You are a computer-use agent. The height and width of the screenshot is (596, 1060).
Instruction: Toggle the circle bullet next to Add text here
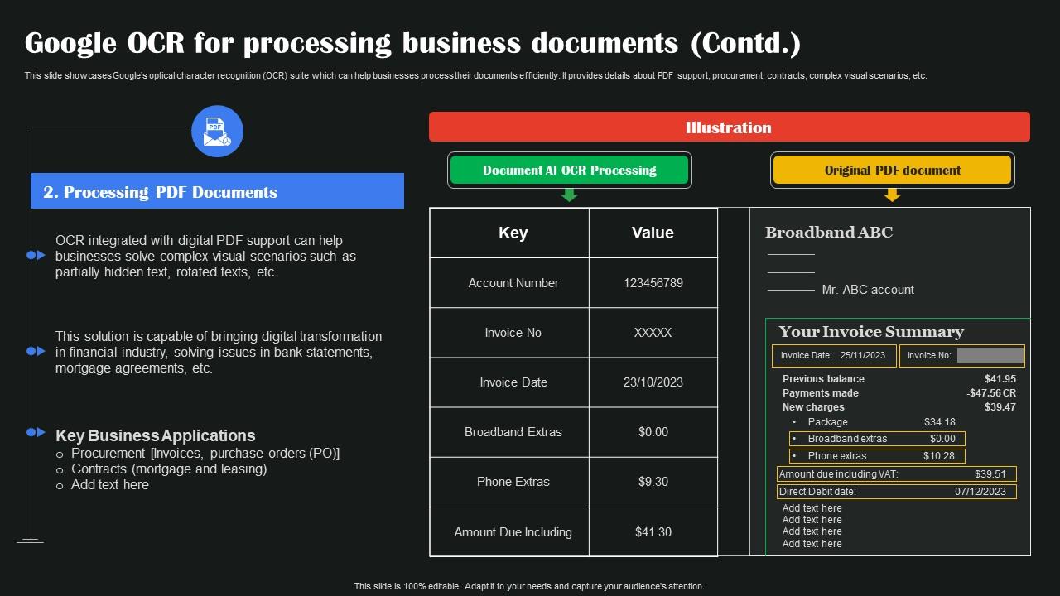(61, 484)
